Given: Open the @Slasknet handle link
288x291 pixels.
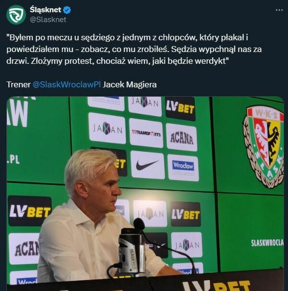Looking at the screenshot, I should pos(48,20).
